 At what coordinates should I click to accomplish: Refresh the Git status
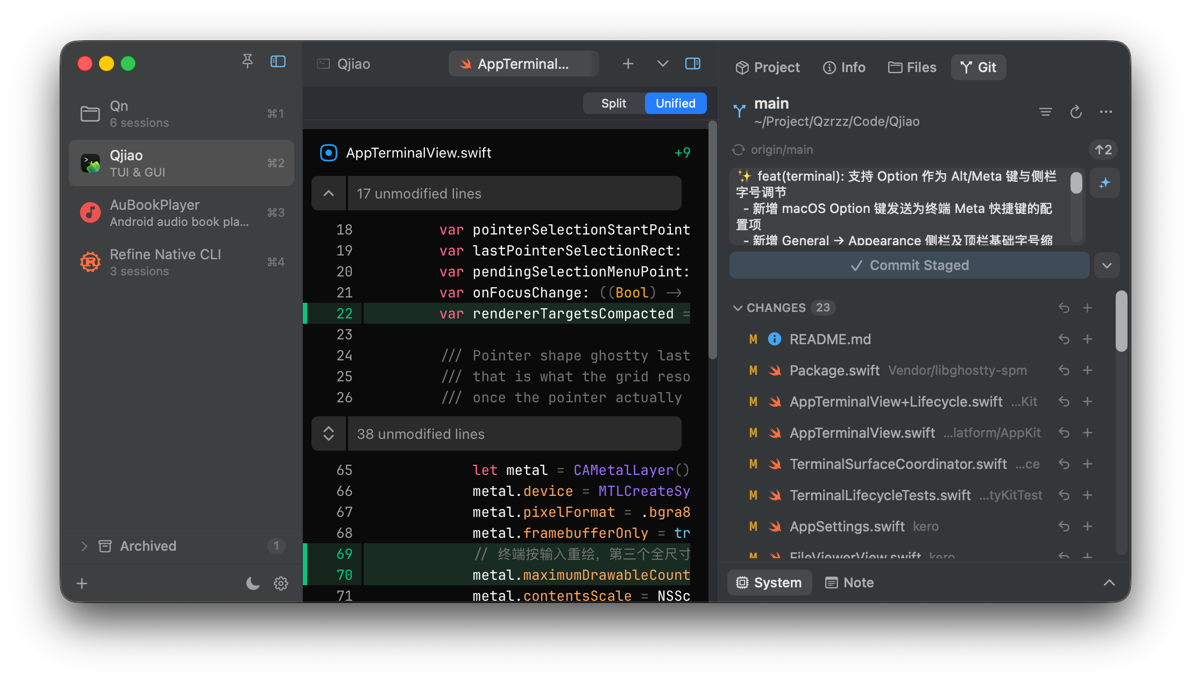(x=1076, y=112)
